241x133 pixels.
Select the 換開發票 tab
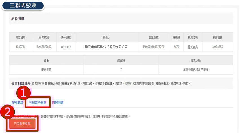coord(58,103)
